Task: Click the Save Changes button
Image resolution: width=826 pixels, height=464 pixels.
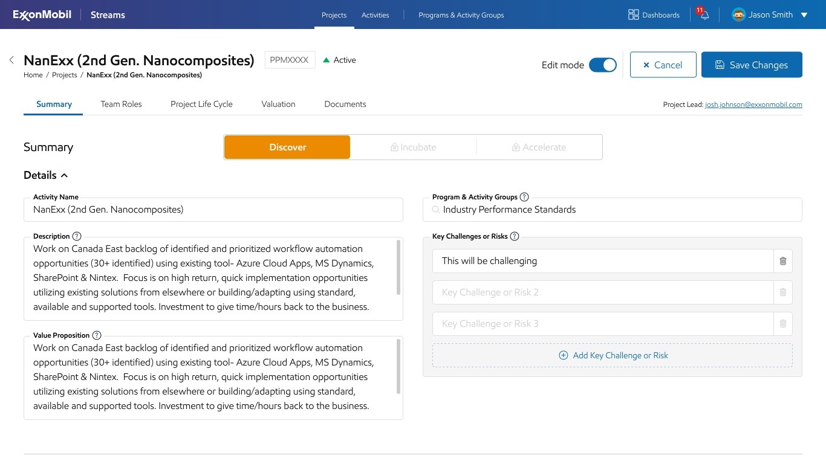Action: click(x=752, y=65)
